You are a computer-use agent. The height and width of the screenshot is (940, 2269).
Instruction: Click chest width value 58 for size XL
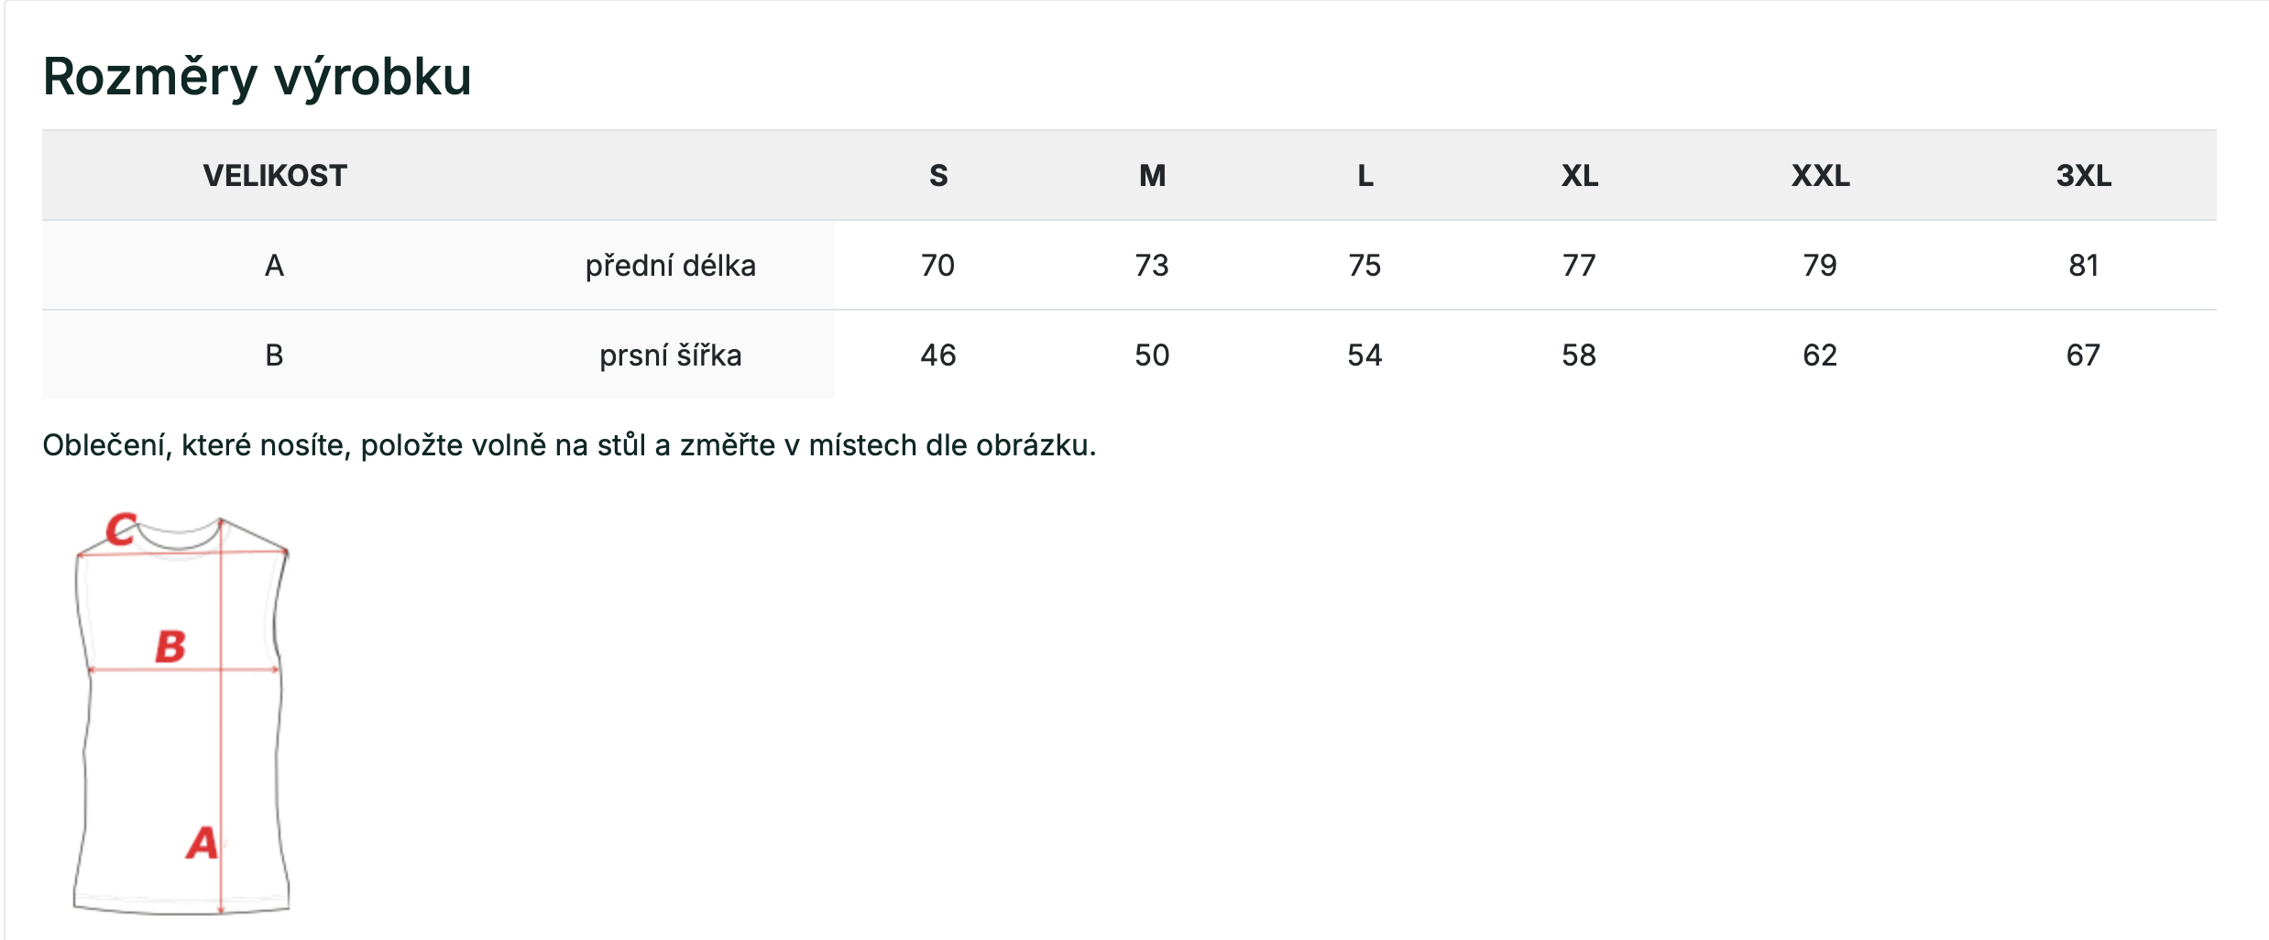click(x=1579, y=355)
